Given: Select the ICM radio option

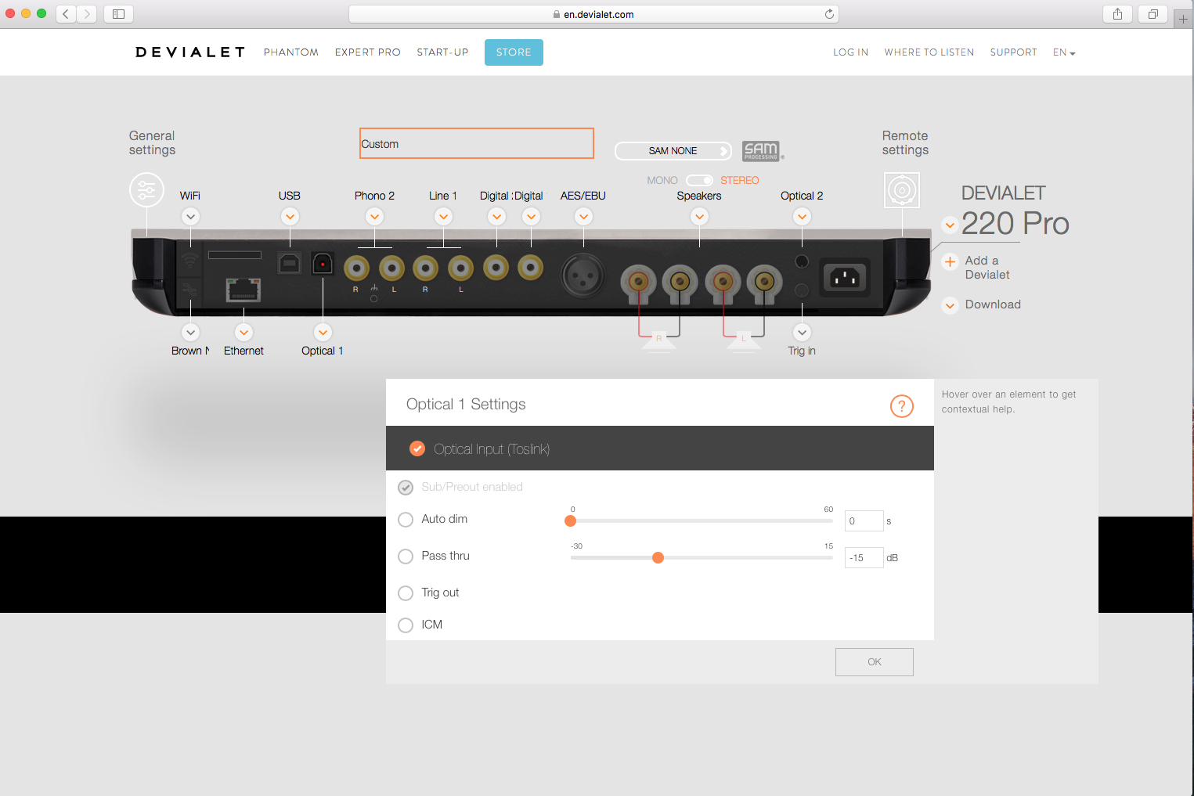Looking at the screenshot, I should 406,625.
